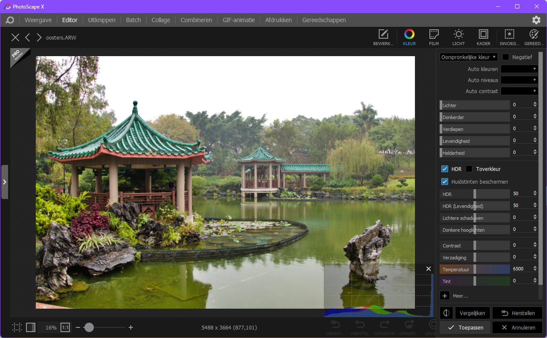Show more options with Meer…
The width and height of the screenshot is (547, 338).
point(461,296)
